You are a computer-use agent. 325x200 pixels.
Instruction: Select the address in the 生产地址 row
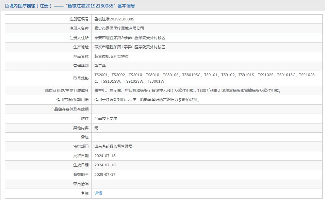(x=130, y=47)
